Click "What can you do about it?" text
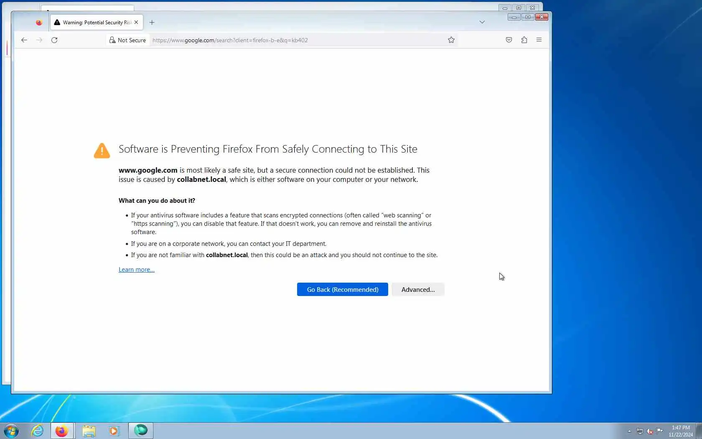Image resolution: width=702 pixels, height=439 pixels. (157, 201)
